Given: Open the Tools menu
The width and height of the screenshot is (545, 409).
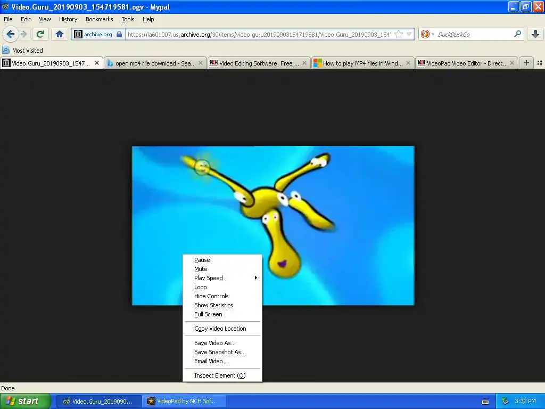Looking at the screenshot, I should pyautogui.click(x=128, y=19).
